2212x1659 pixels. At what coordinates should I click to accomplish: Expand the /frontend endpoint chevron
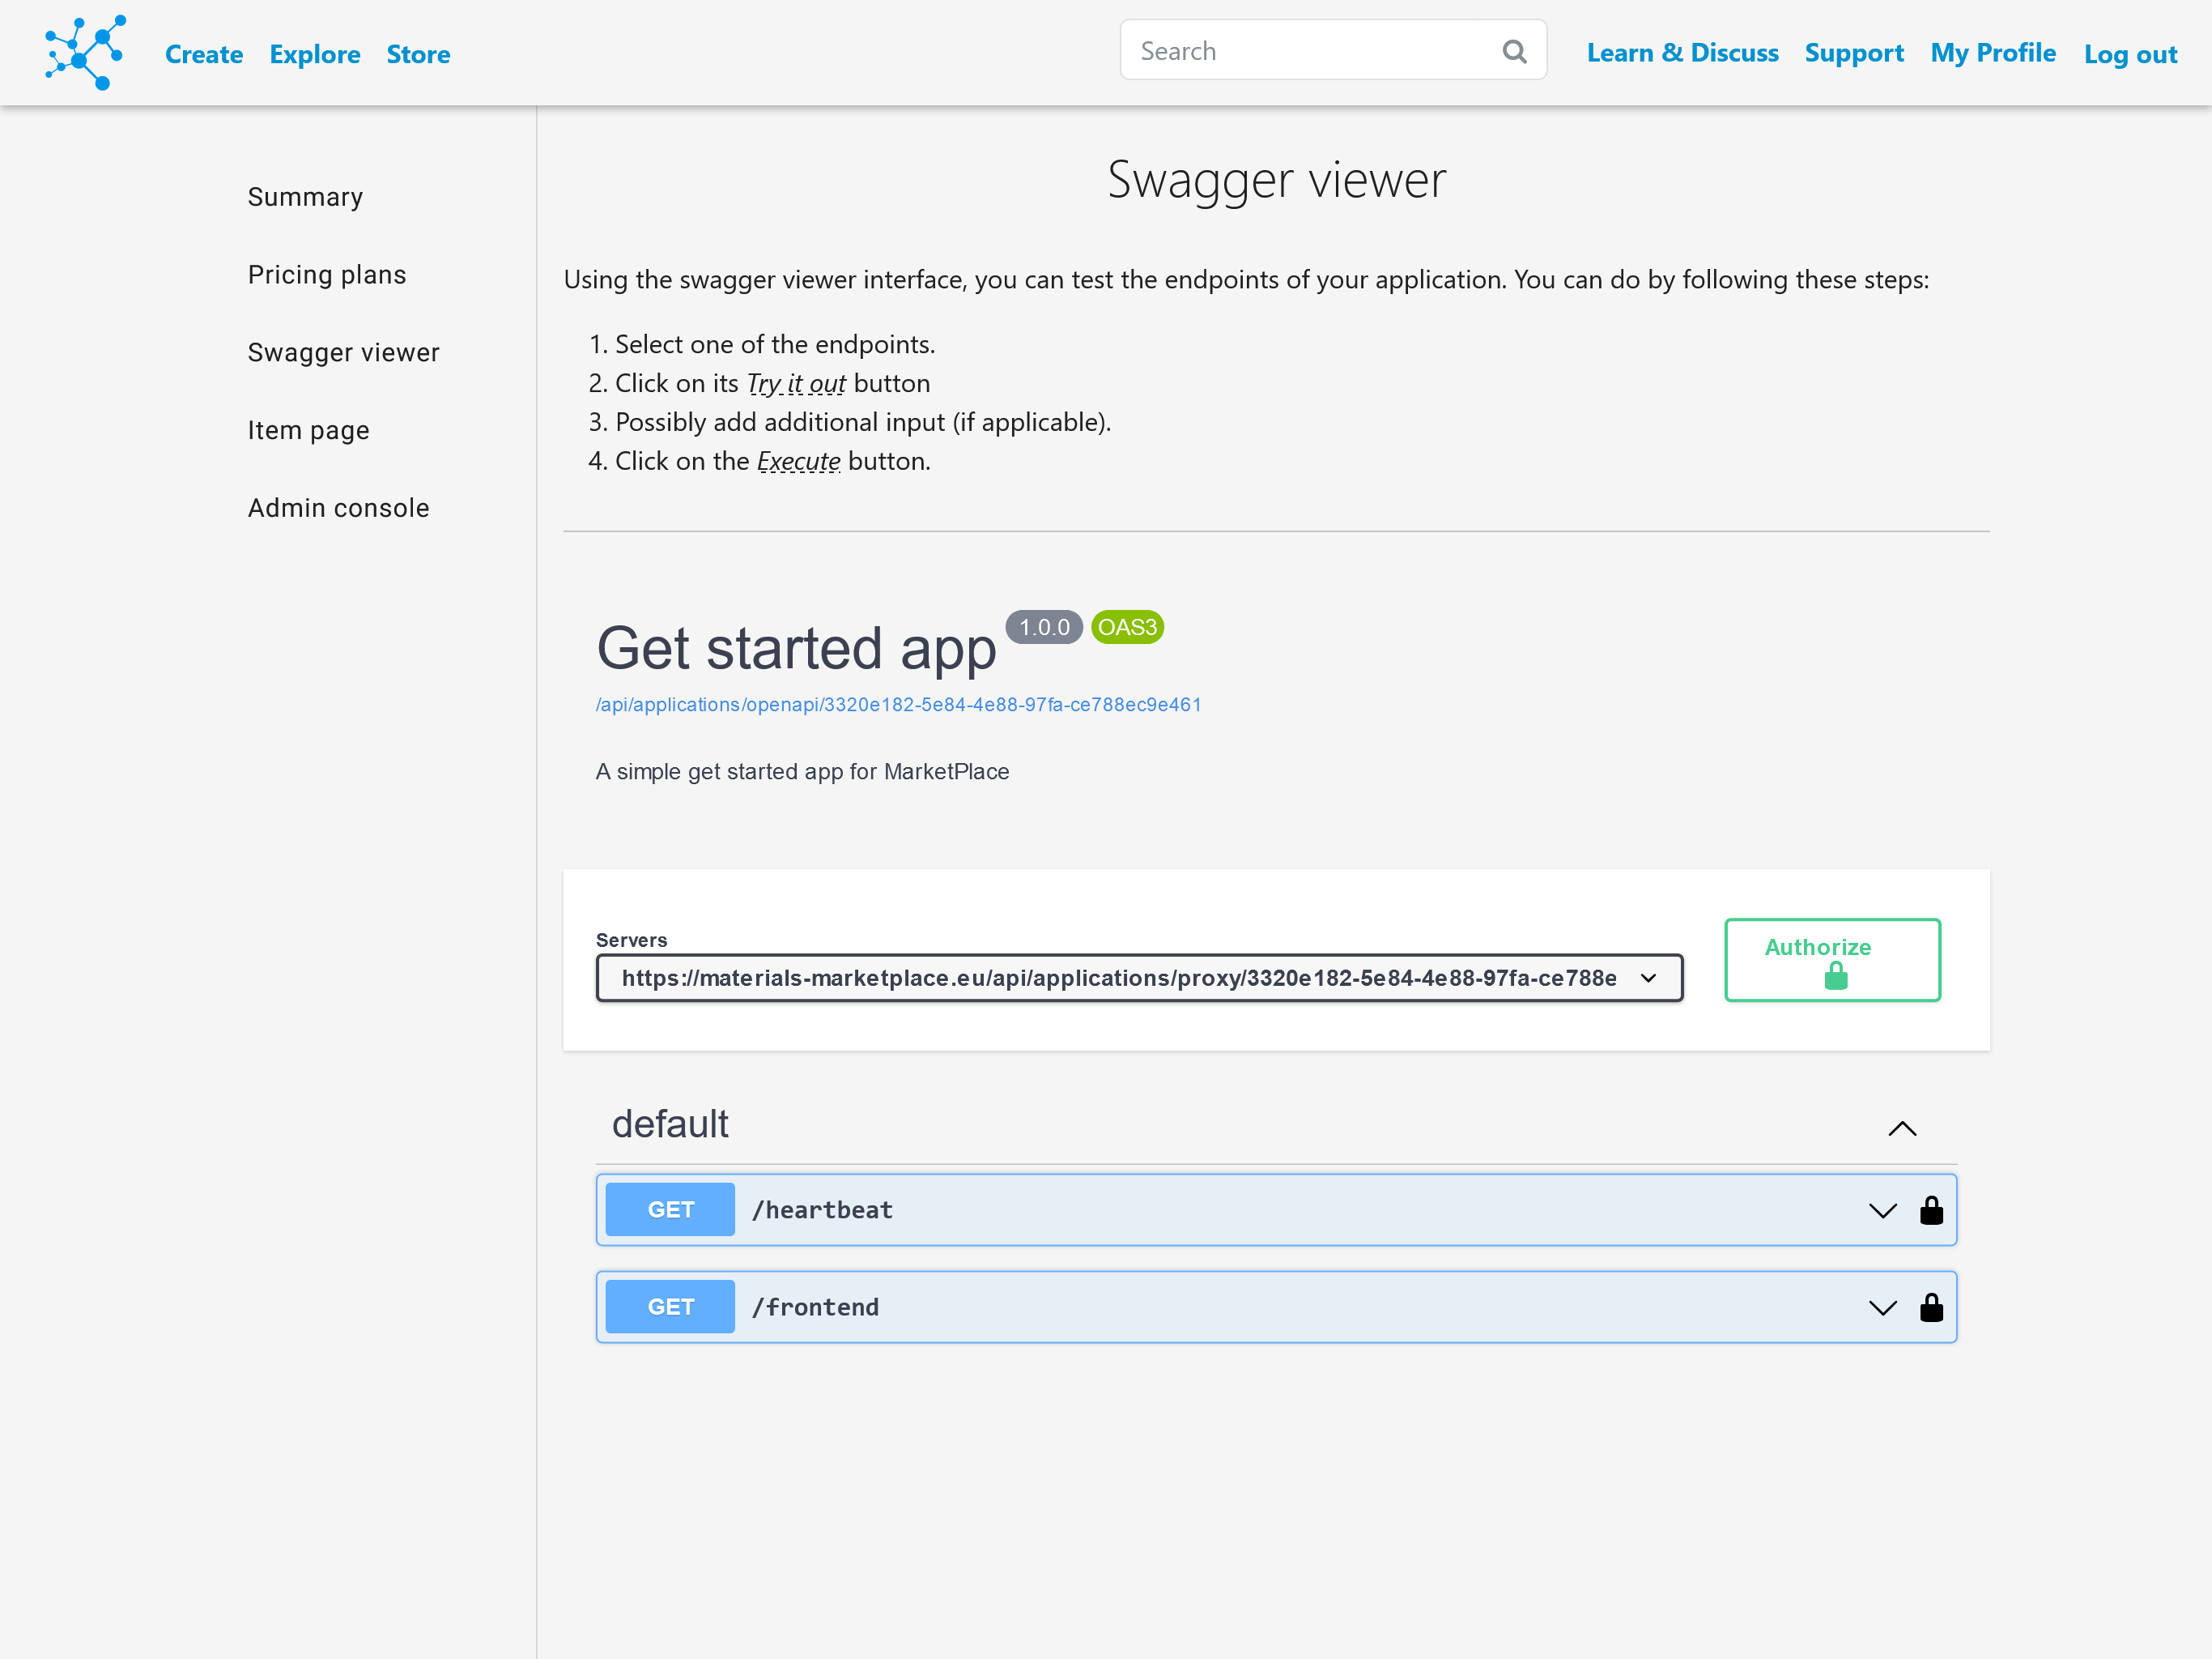(x=1882, y=1307)
